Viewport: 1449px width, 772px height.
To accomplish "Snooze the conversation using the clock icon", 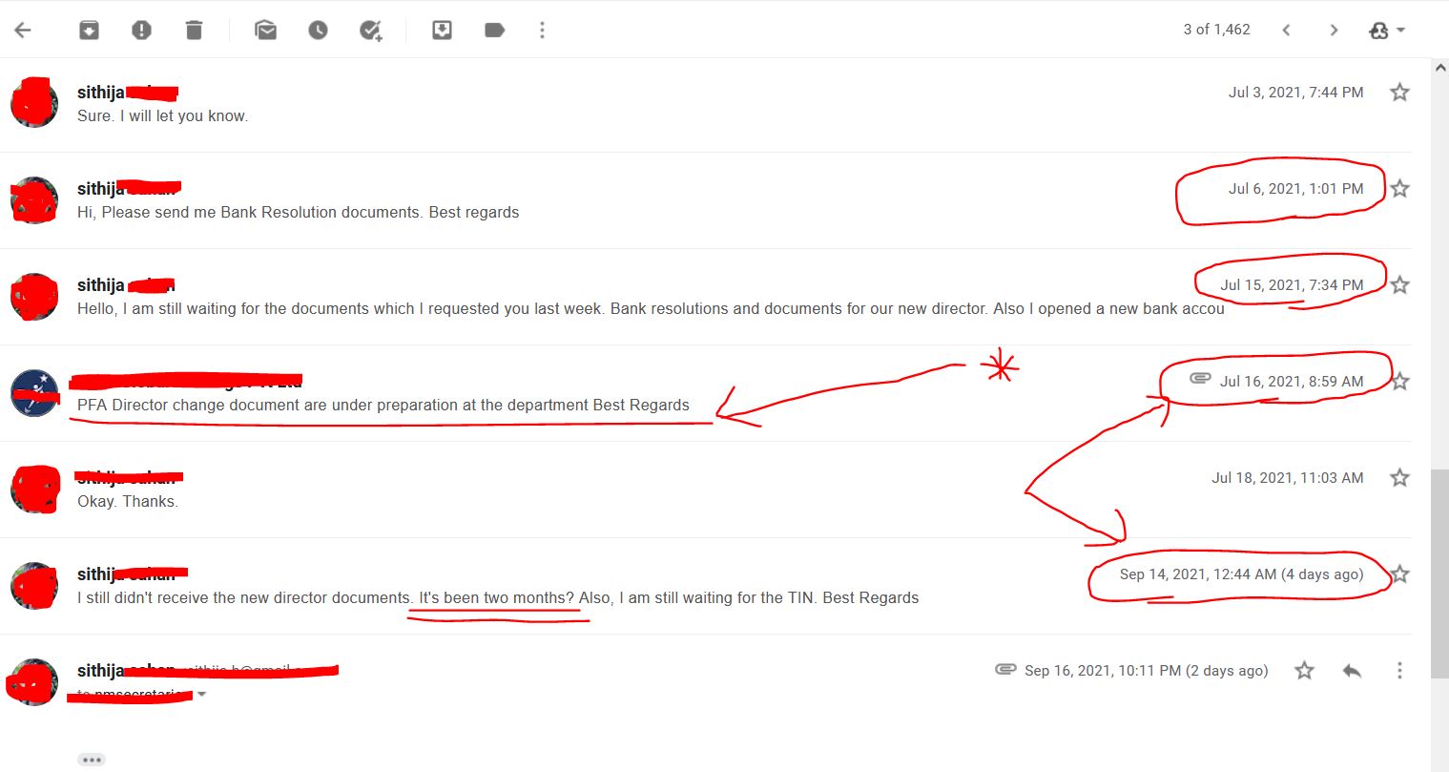I will coord(318,30).
